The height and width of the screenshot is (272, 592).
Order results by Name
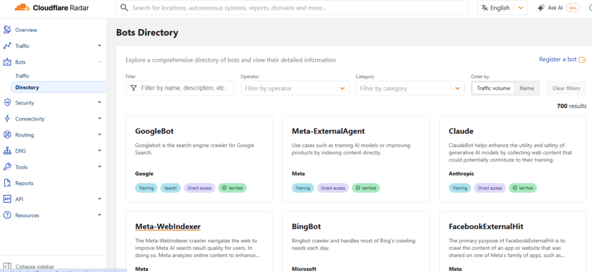(527, 88)
